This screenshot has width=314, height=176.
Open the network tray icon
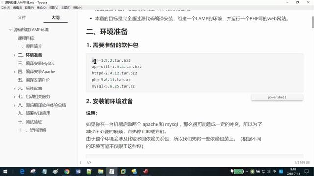coord(263,172)
